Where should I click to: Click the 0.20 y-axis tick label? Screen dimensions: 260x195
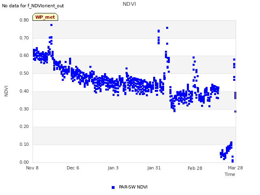click(x=24, y=126)
